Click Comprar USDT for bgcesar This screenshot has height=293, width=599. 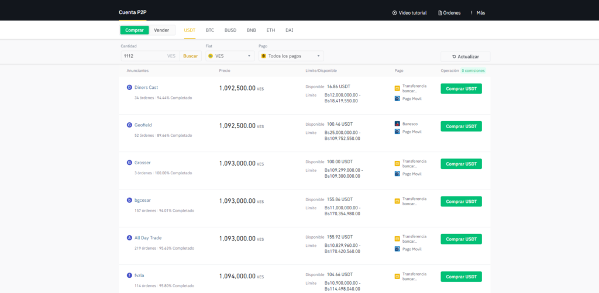pos(461,201)
